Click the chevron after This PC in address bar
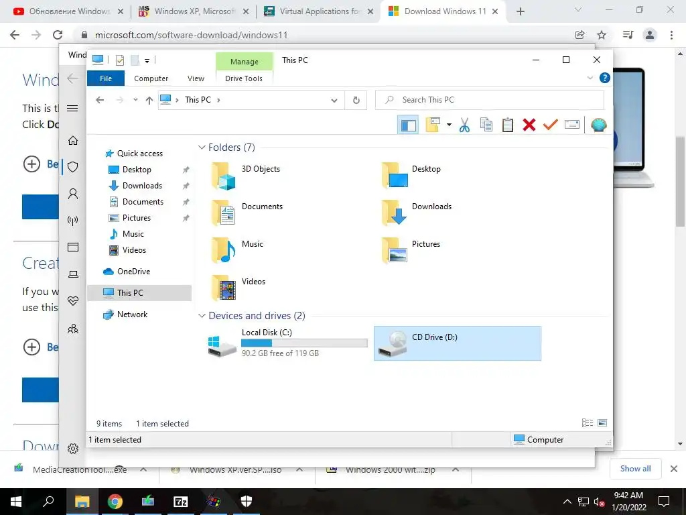The height and width of the screenshot is (515, 686). [x=218, y=100]
